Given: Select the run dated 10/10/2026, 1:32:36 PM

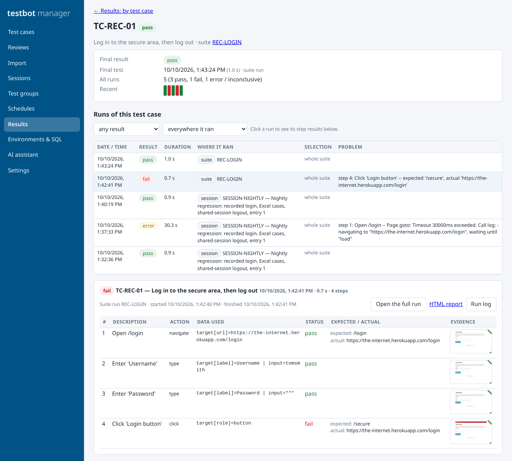Looking at the screenshot, I should [298, 260].
